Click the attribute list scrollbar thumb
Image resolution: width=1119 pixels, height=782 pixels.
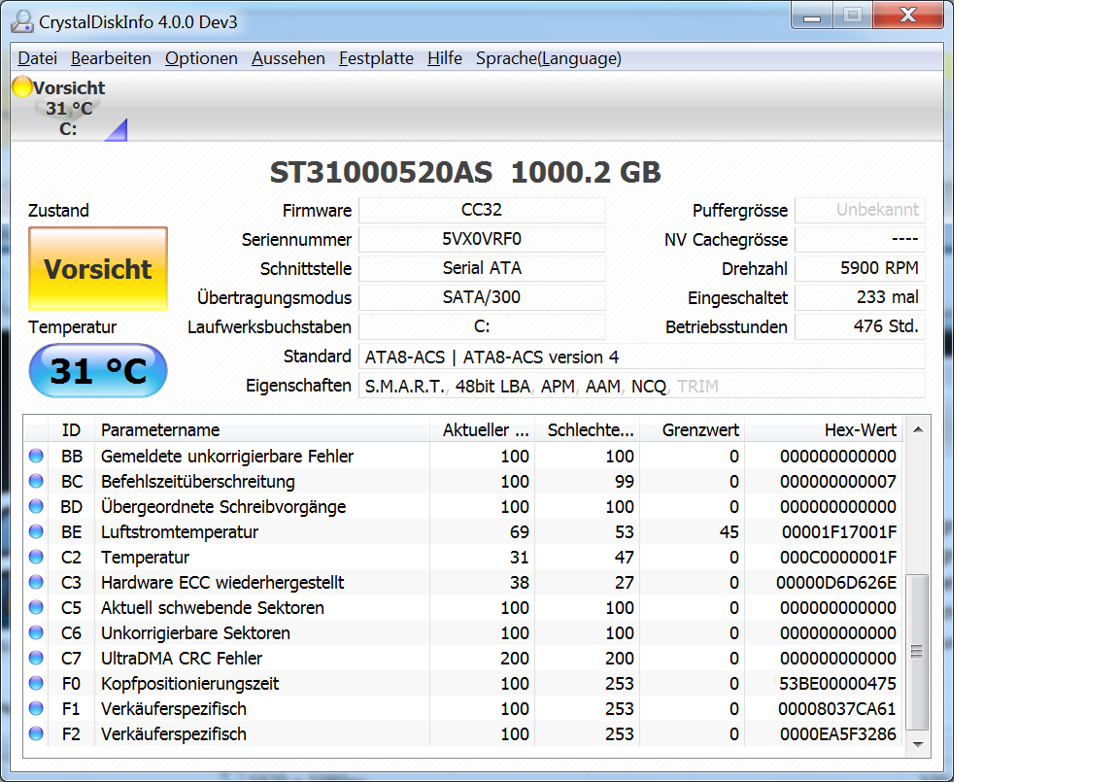(x=918, y=652)
